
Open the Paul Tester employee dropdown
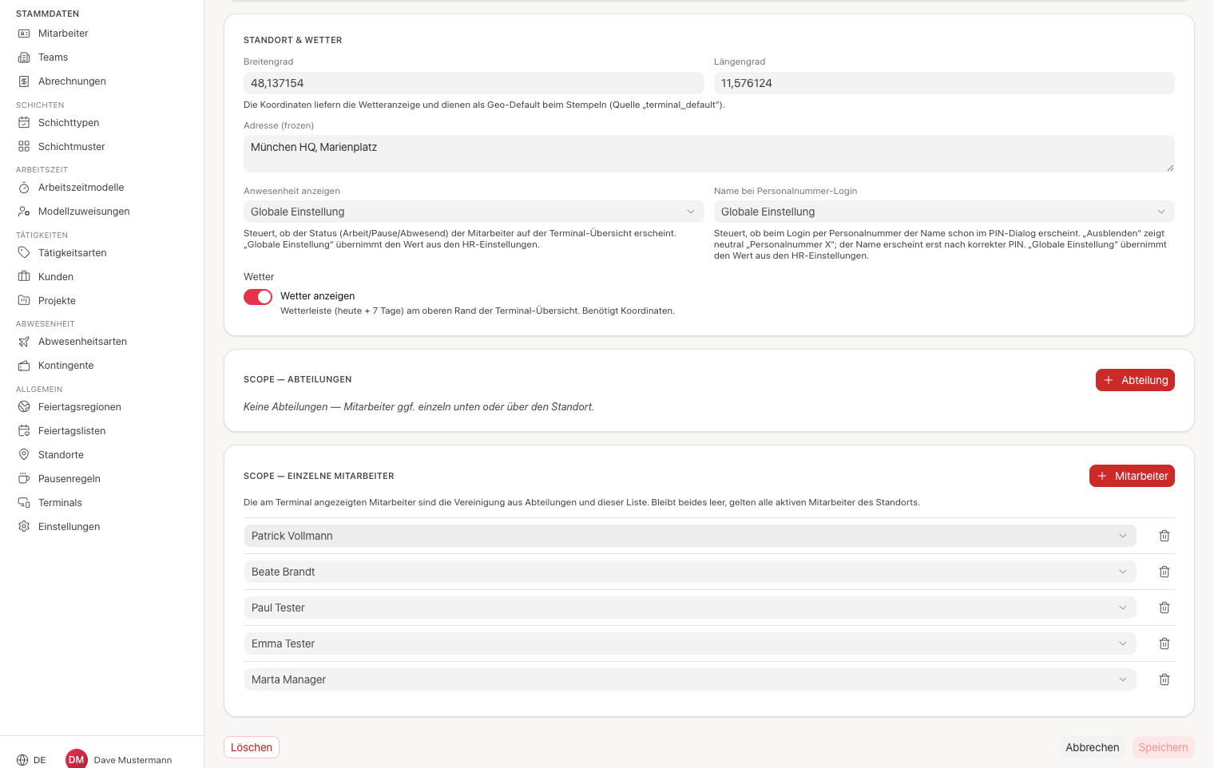click(690, 608)
